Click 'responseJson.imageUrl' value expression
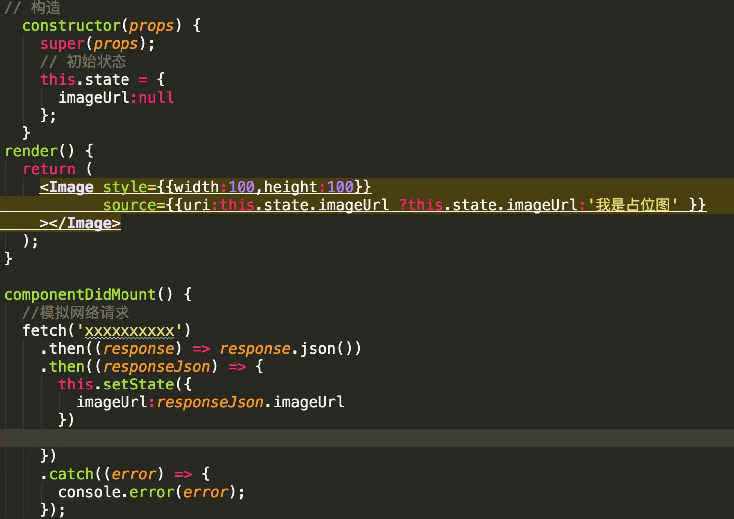The image size is (734, 519). pyautogui.click(x=250, y=402)
